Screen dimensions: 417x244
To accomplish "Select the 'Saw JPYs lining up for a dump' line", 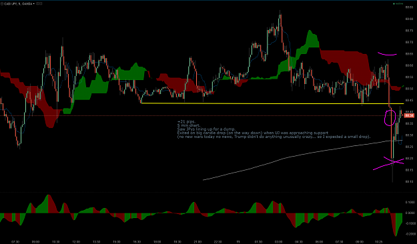I will (206, 129).
